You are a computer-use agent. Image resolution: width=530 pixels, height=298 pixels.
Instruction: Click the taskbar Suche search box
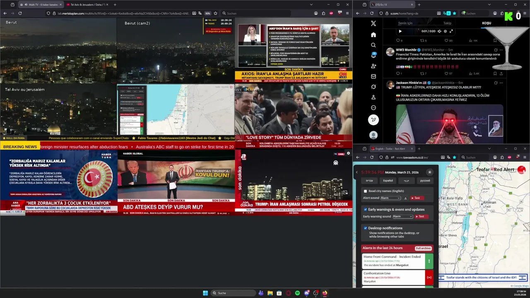coord(233,293)
